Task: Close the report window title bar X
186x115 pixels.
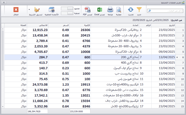Action: (x=4, y=2)
